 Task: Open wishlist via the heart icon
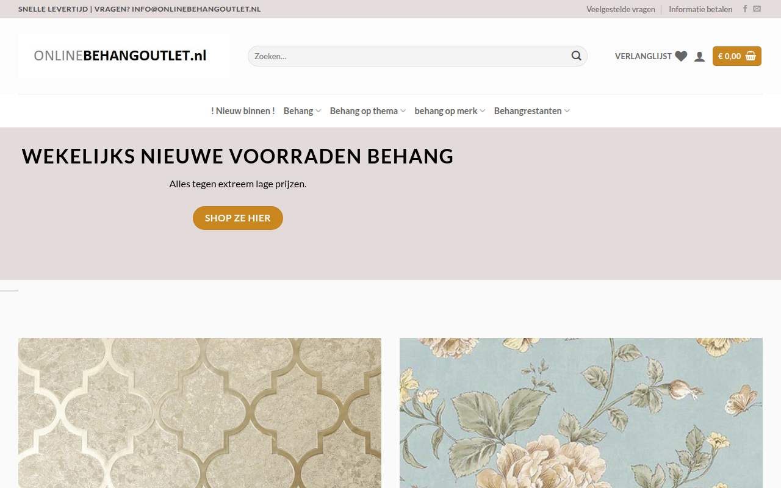pos(681,56)
